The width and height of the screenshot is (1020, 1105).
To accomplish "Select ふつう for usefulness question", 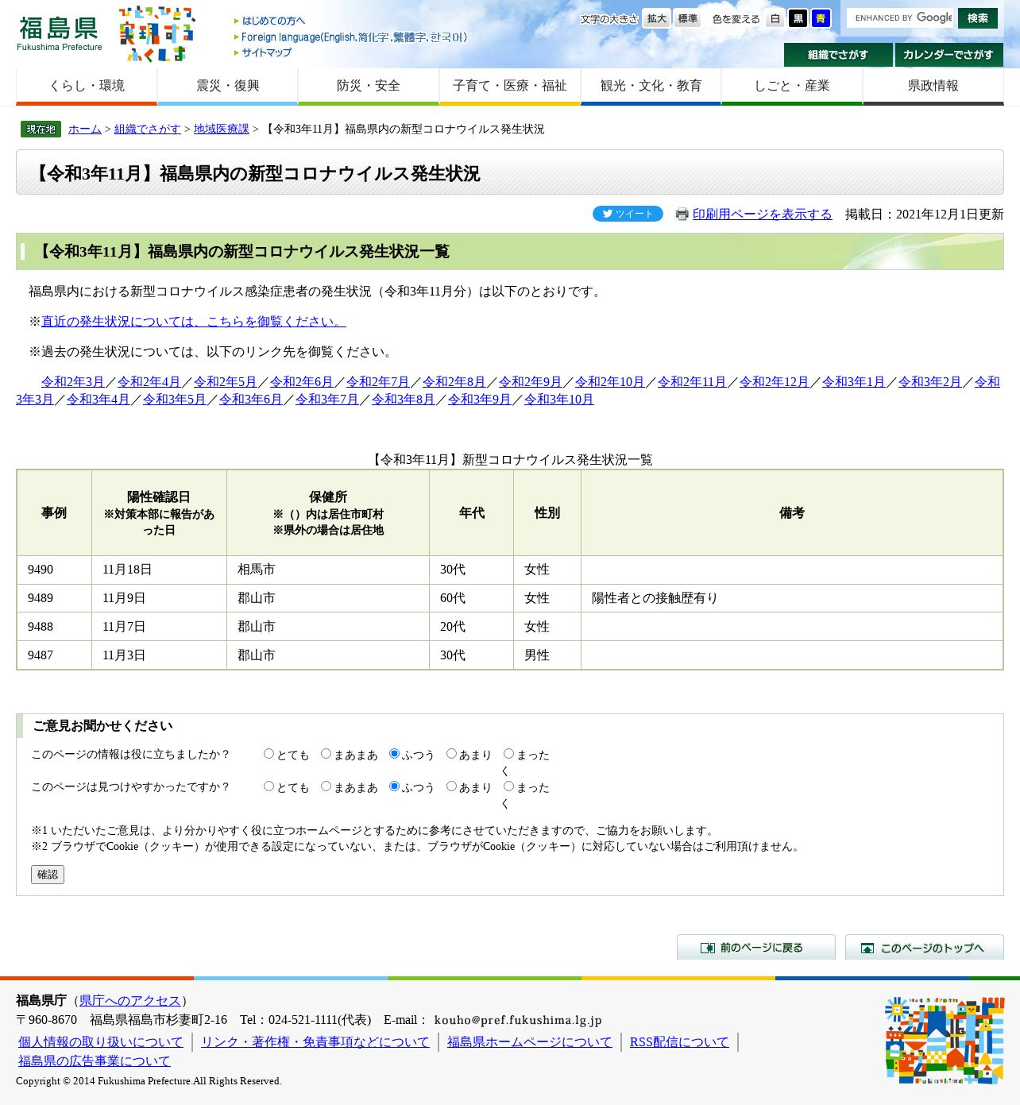I will pyautogui.click(x=394, y=754).
